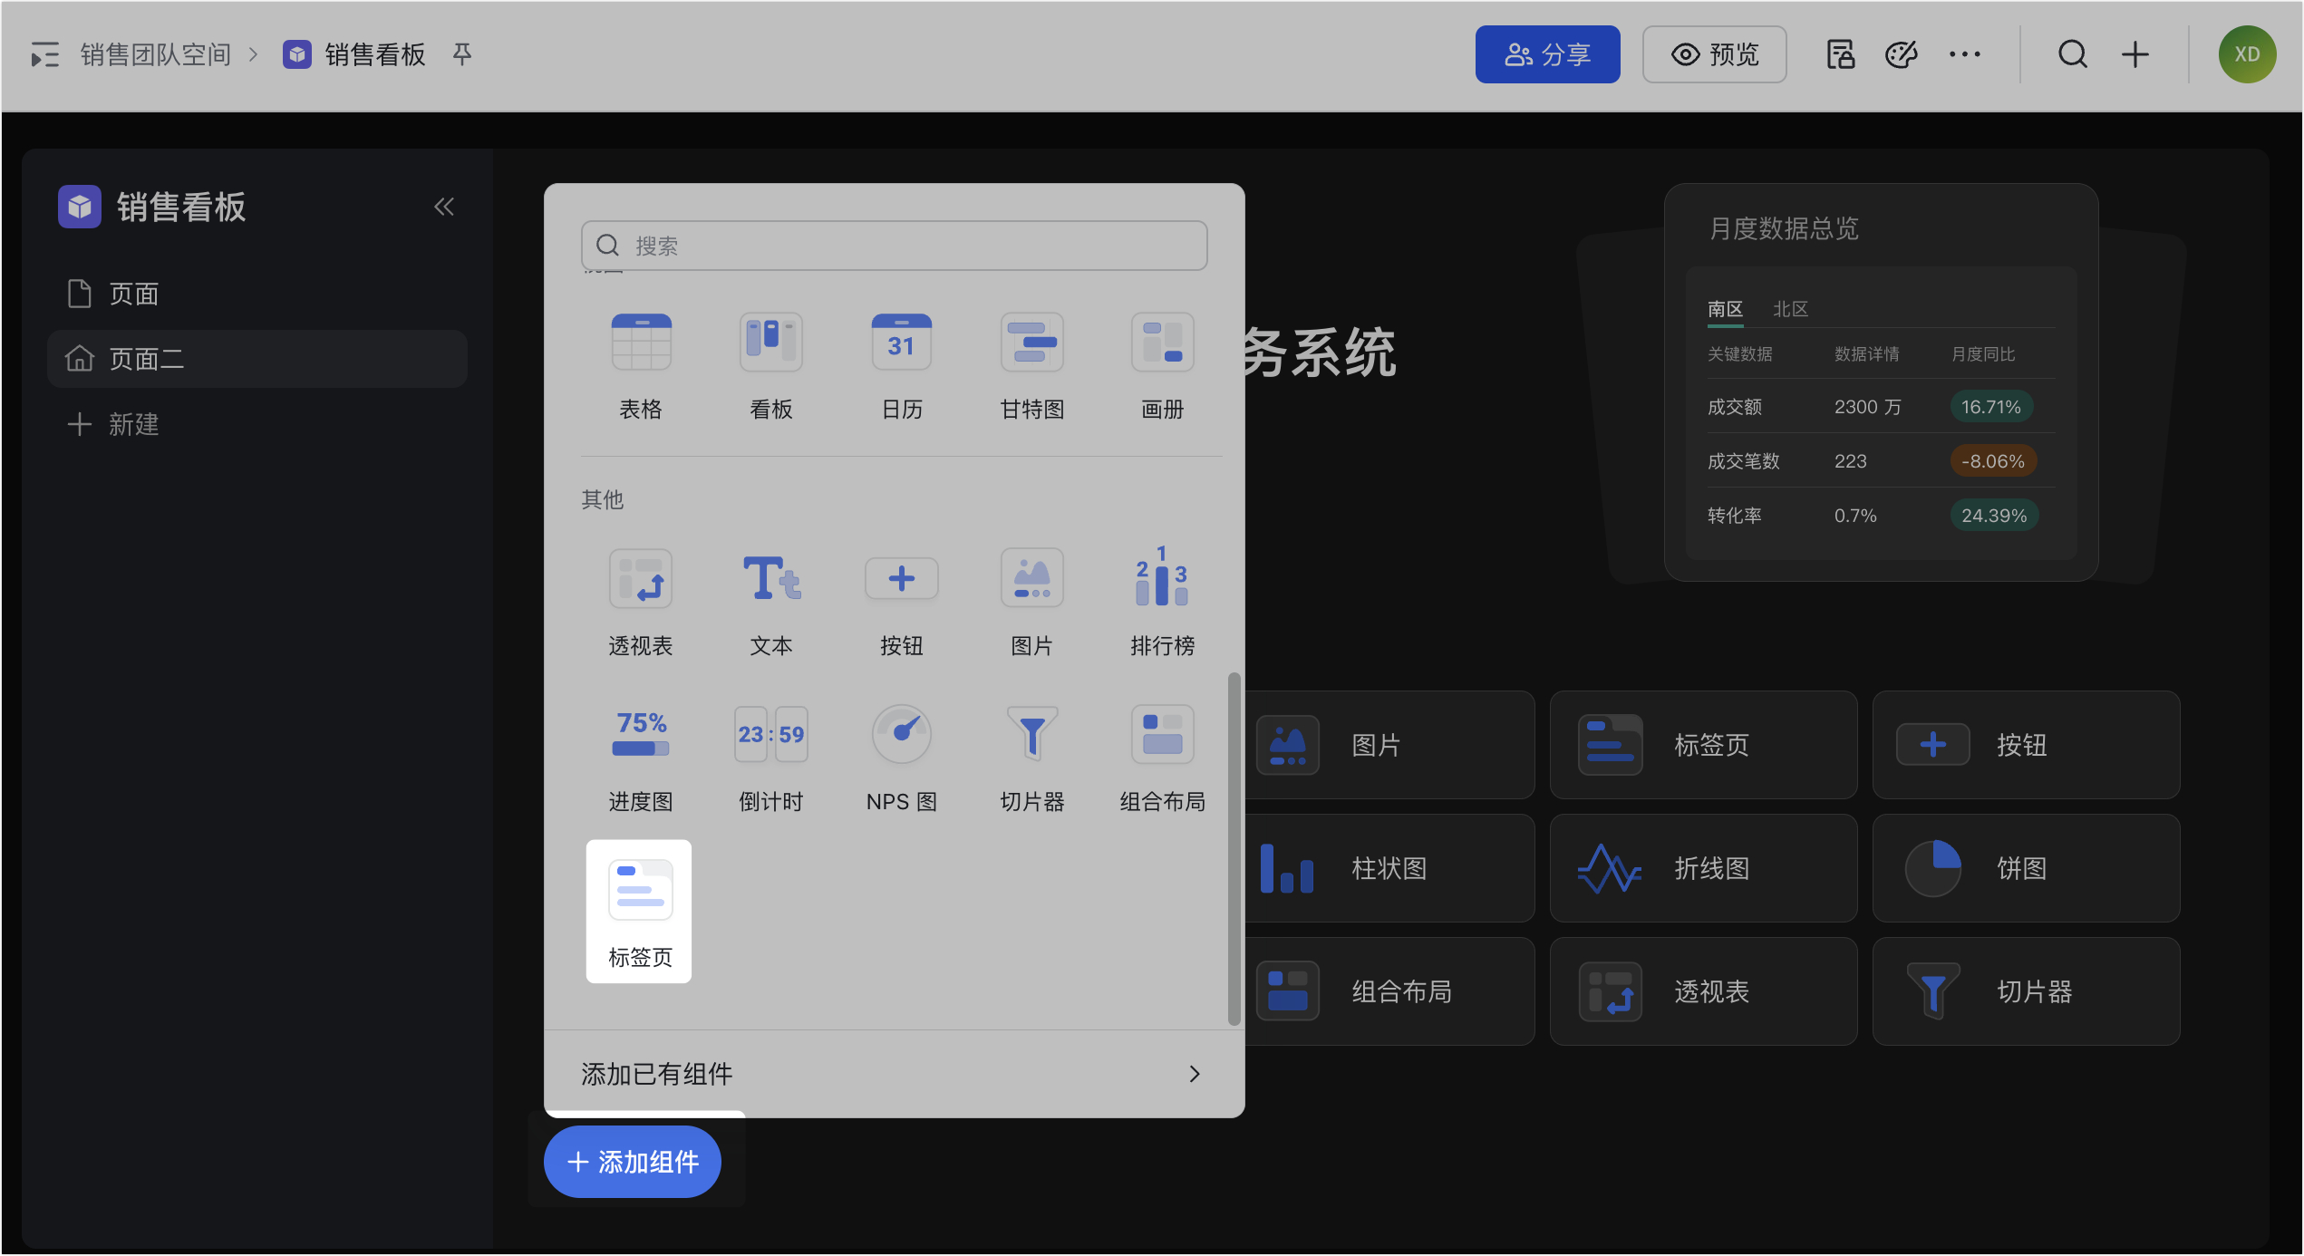
Task: Click the 月度数据总览 card title
Action: [1783, 228]
